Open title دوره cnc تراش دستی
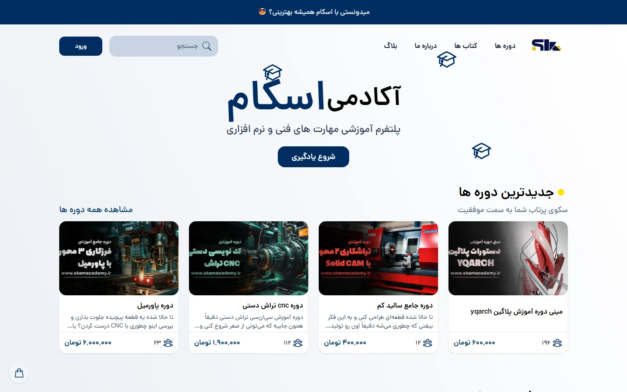627x392 pixels. 273,305
